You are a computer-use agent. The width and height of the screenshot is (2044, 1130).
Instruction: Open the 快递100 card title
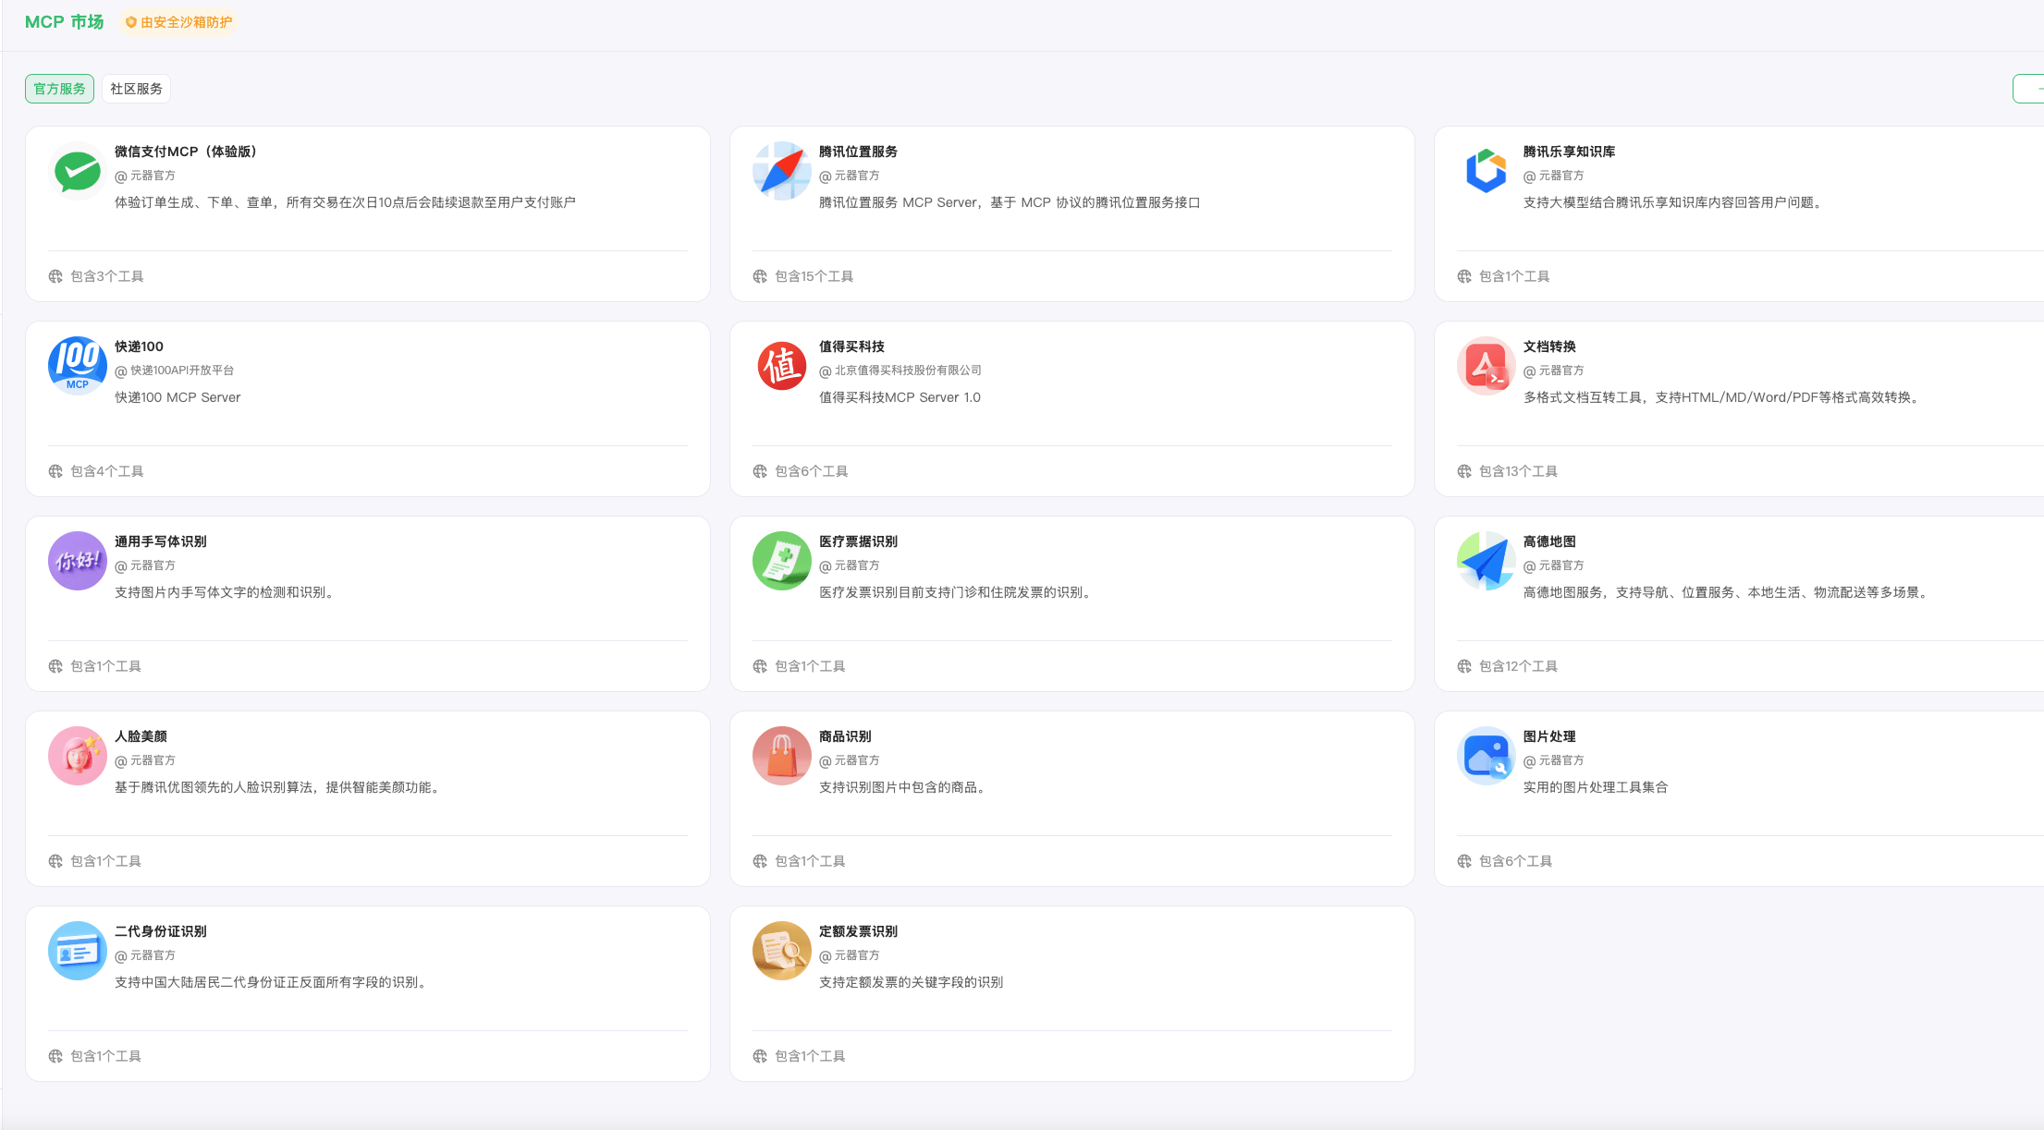click(139, 346)
